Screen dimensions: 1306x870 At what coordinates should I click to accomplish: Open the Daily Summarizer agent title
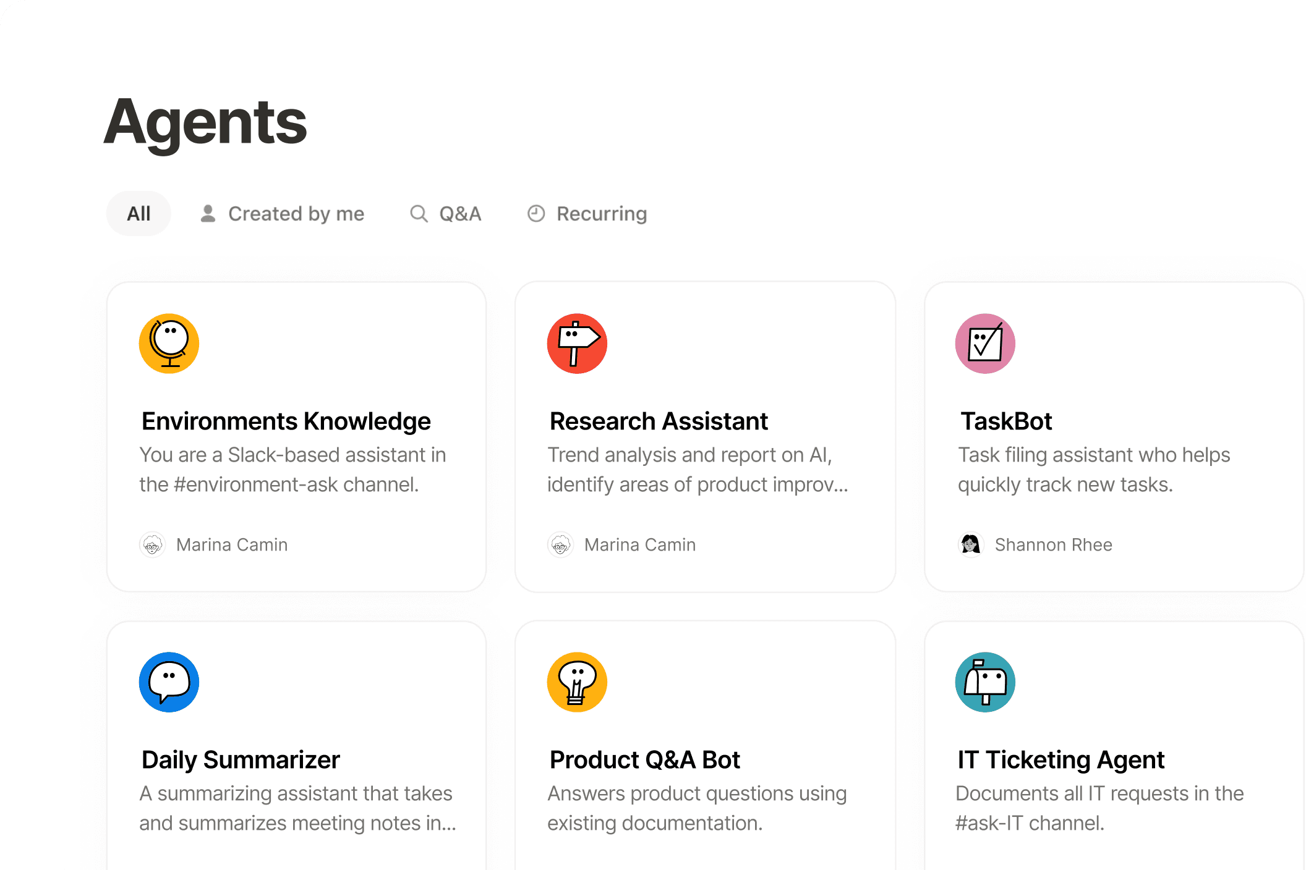(x=241, y=760)
